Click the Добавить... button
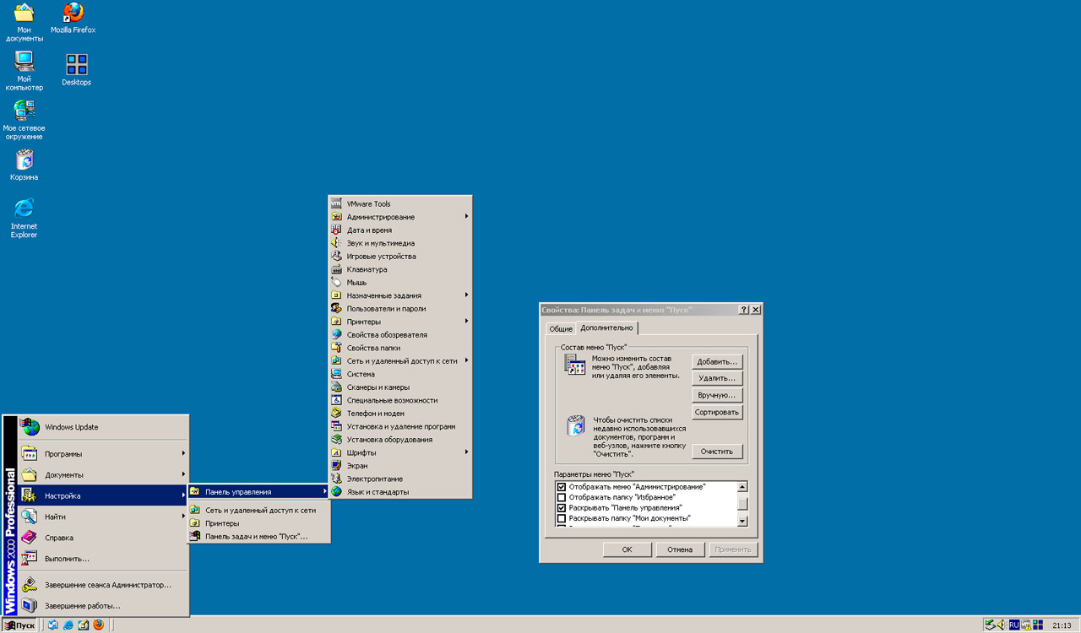This screenshot has width=1081, height=633. [717, 362]
